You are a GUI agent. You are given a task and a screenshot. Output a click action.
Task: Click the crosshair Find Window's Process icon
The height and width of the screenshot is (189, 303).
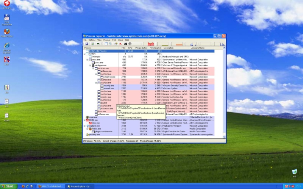[x=130, y=44]
